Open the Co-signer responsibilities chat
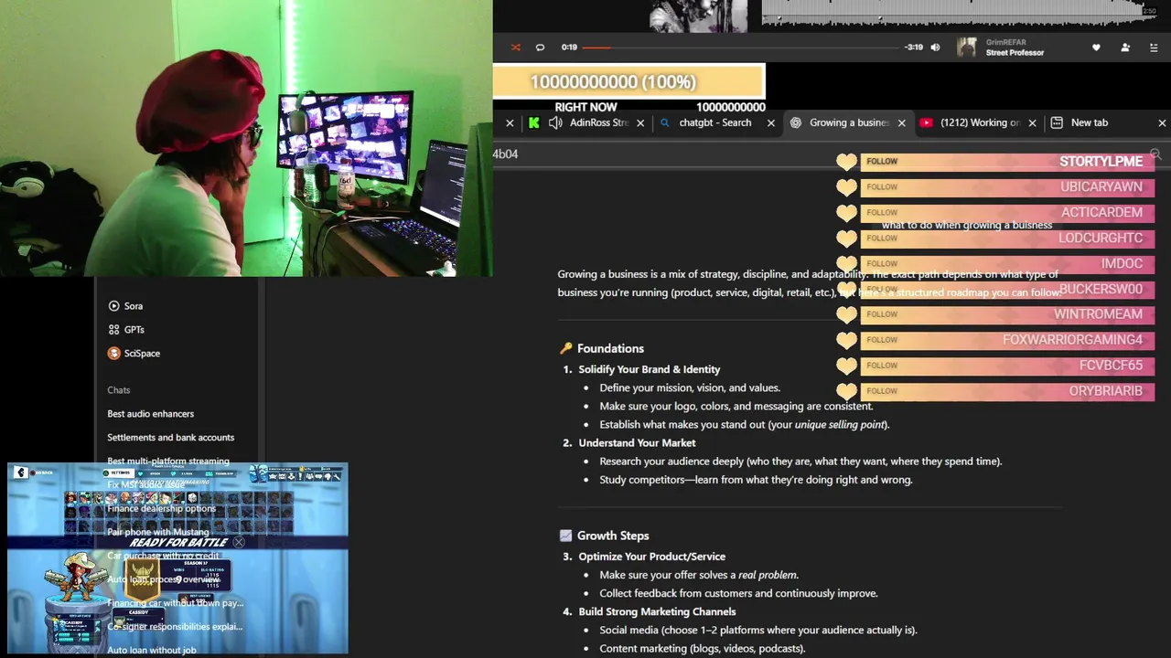The height and width of the screenshot is (658, 1171). [x=175, y=627]
